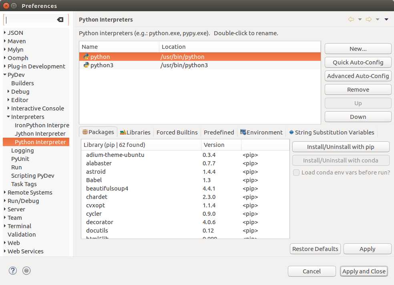Image resolution: width=394 pixels, height=285 pixels.
Task: Click the Location column header
Action: 240,47
